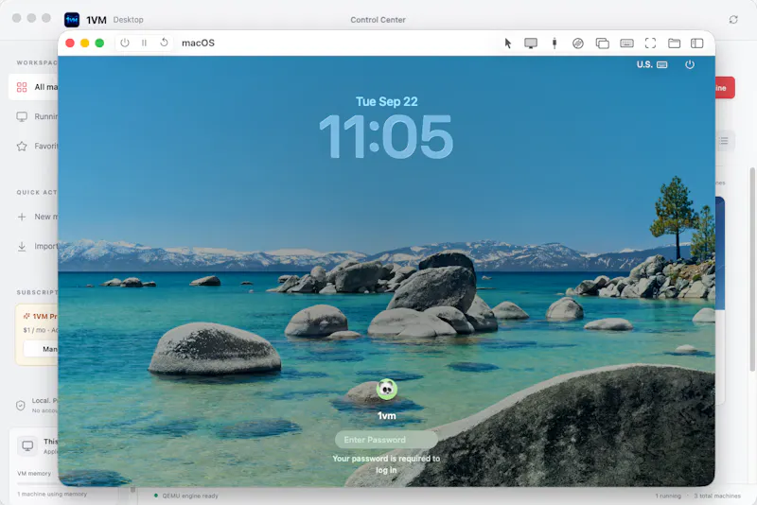757x505 pixels.
Task: Click the overlapping windows snapshot icon
Action: click(x=602, y=44)
